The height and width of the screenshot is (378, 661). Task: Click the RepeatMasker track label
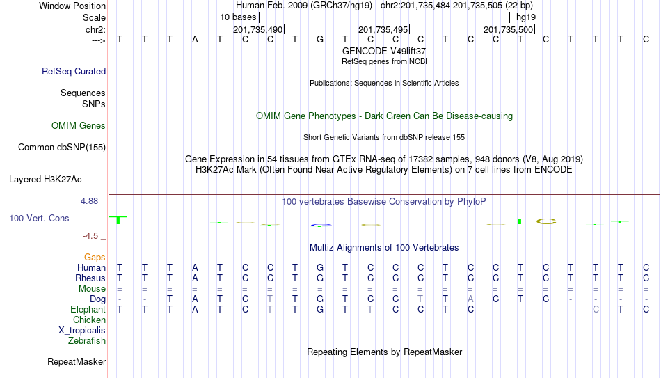pos(77,361)
